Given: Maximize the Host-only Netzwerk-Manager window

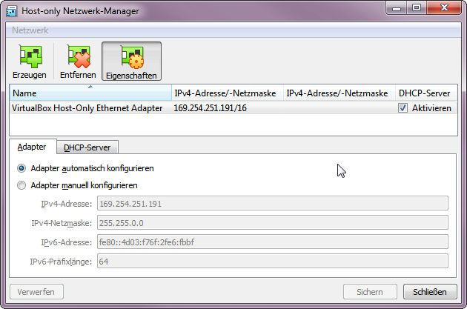Looking at the screenshot, I should point(417,7).
